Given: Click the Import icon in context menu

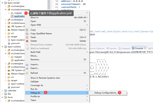Looking at the screenshot, I should [x=27, y=65].
